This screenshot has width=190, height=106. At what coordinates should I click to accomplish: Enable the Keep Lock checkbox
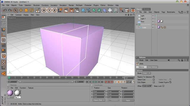tap(163, 86)
